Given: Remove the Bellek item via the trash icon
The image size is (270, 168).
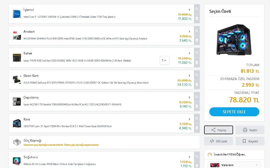Looking at the screenshot, I should click(197, 62).
